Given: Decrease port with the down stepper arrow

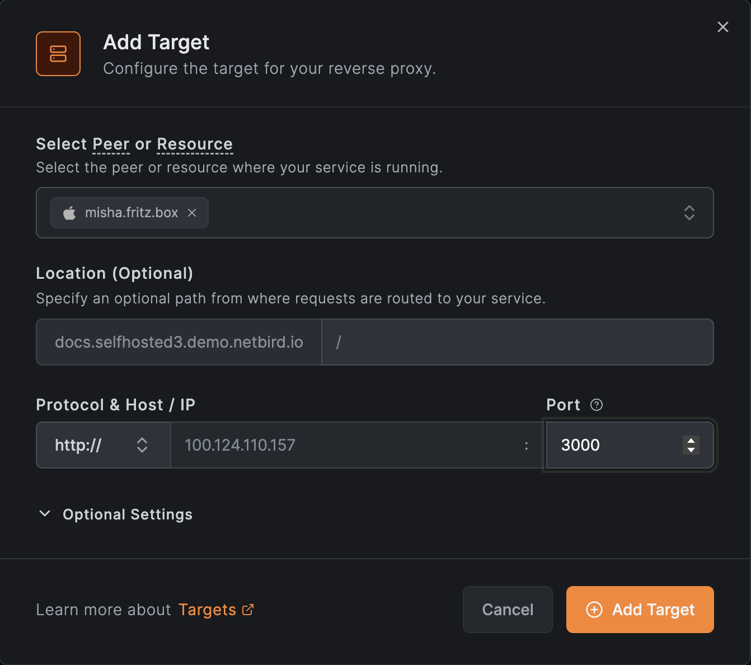Looking at the screenshot, I should click(x=691, y=449).
